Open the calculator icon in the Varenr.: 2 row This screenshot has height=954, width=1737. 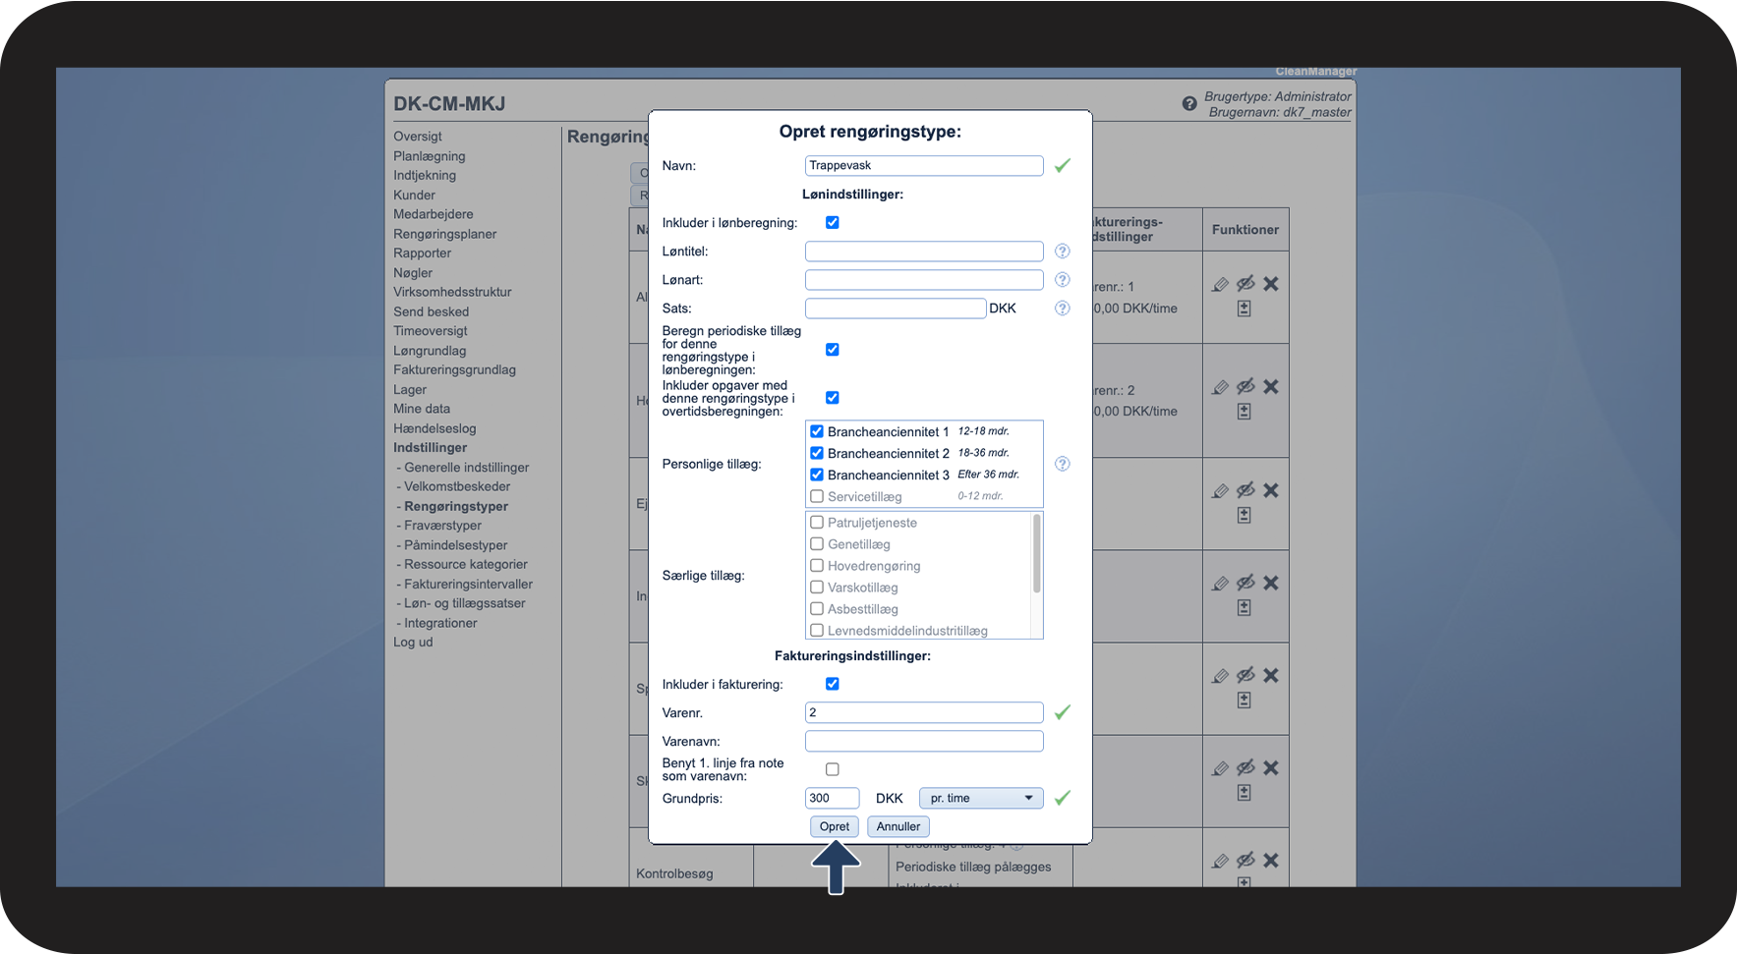point(1245,412)
